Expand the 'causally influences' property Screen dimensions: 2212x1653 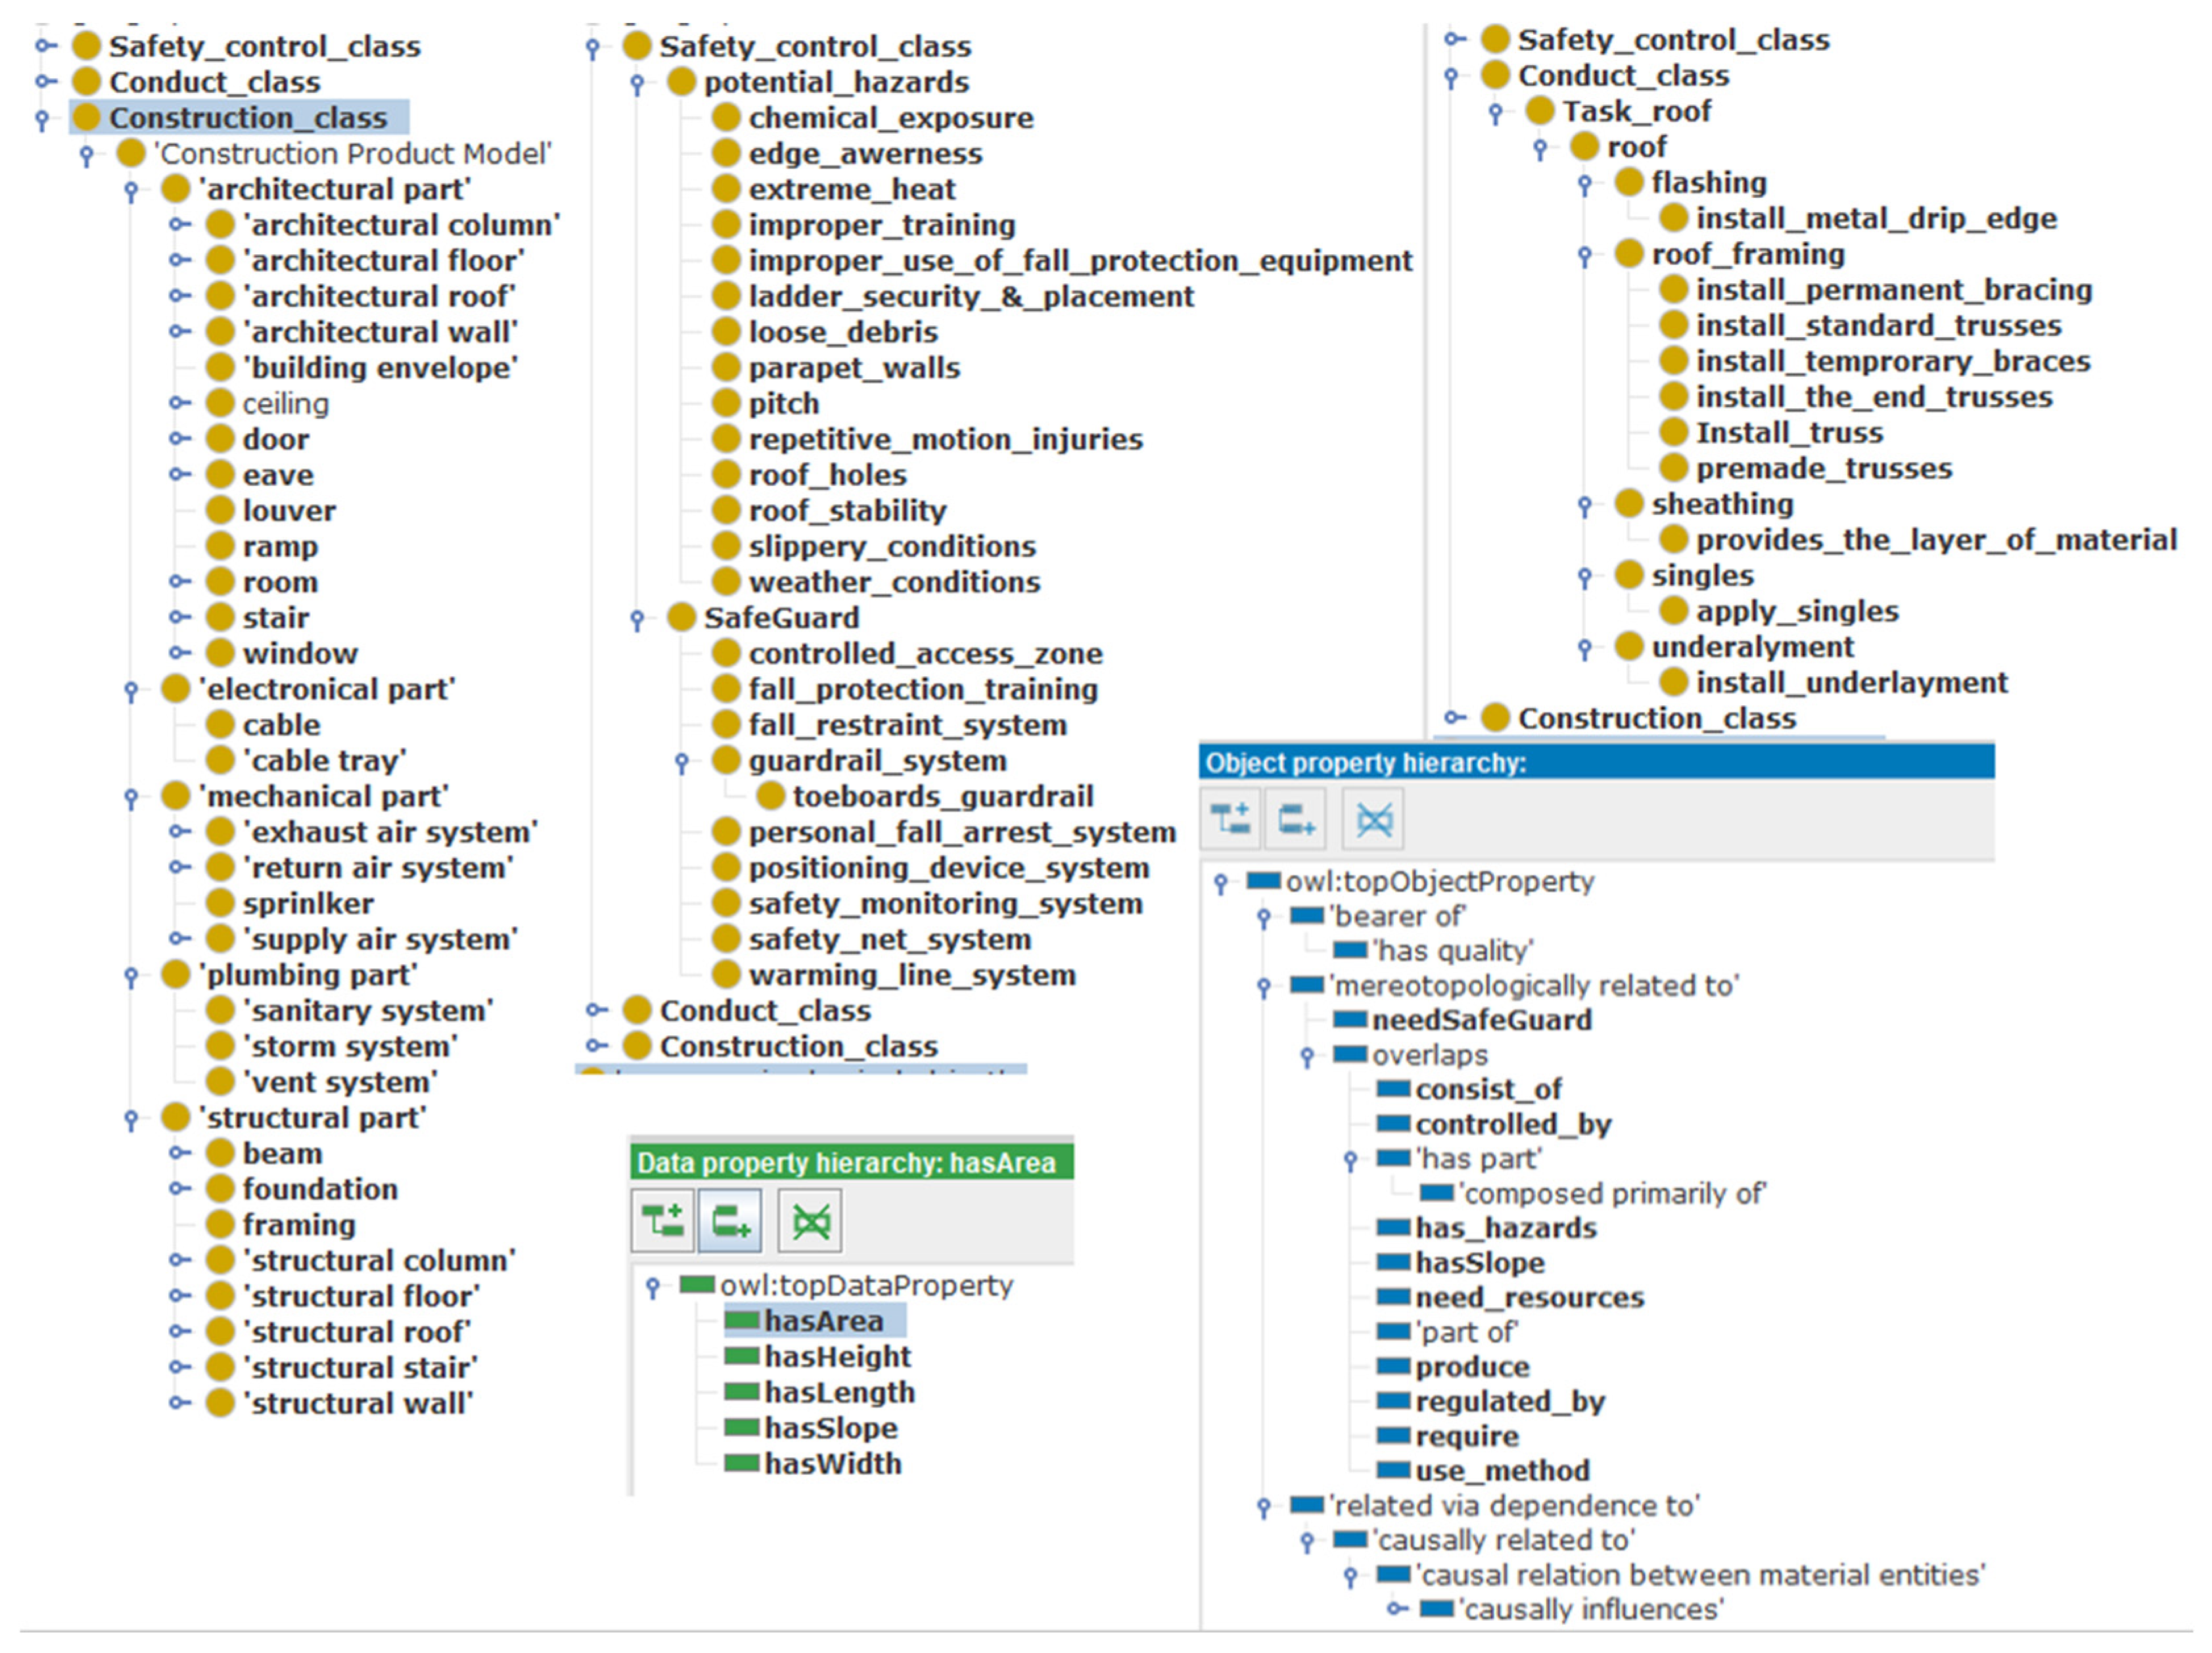tap(1396, 1609)
